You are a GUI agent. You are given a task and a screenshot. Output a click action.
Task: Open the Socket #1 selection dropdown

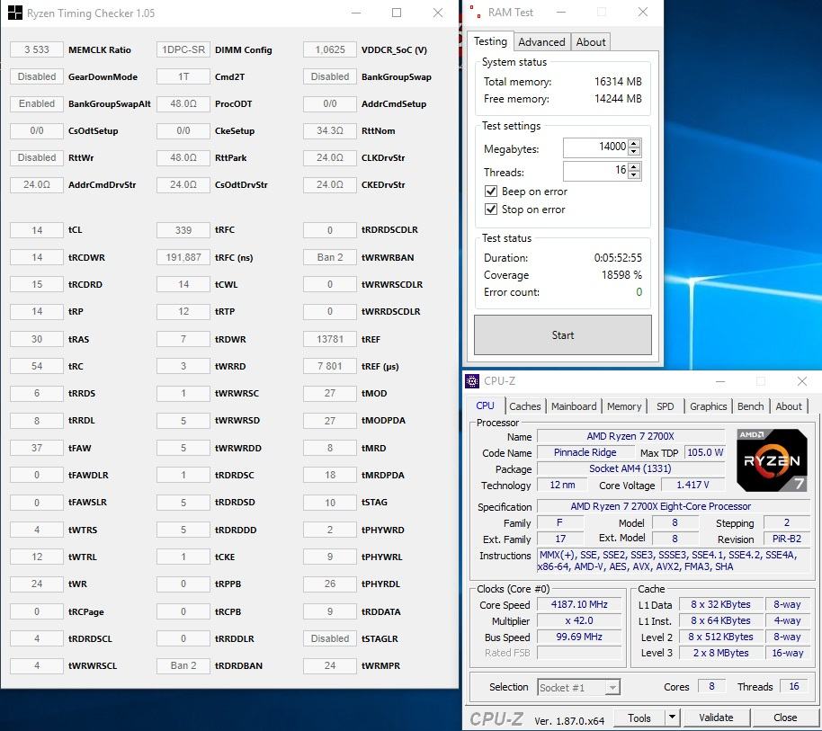pyautogui.click(x=612, y=687)
